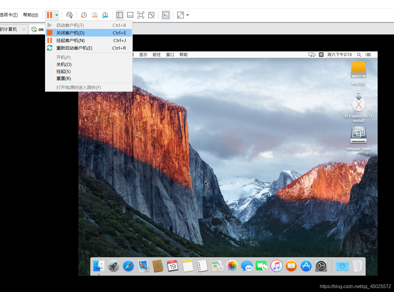The image size is (394, 292).
Task: Select 挂起客户机(N) menu entry
Action: (x=89, y=40)
